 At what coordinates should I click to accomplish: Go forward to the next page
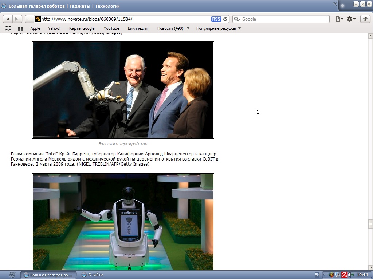click(x=17, y=19)
